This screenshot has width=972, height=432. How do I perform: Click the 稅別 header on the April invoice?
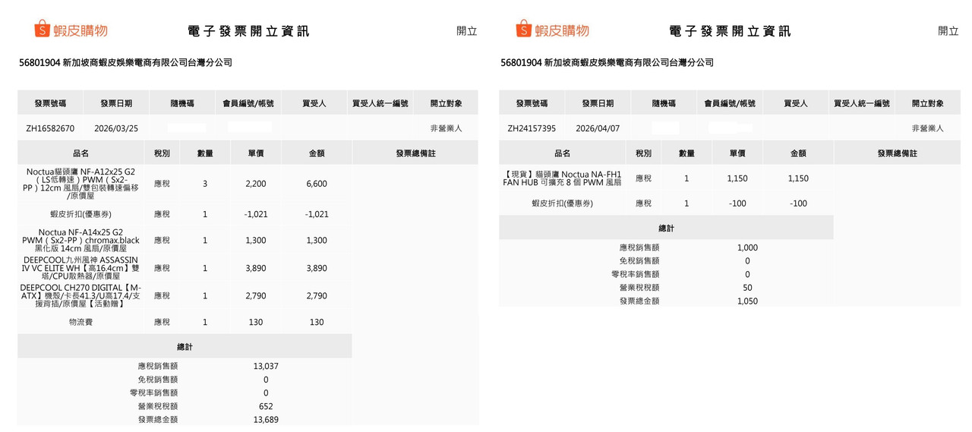pyautogui.click(x=643, y=153)
